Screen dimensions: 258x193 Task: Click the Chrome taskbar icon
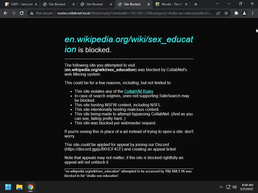pos(30,187)
